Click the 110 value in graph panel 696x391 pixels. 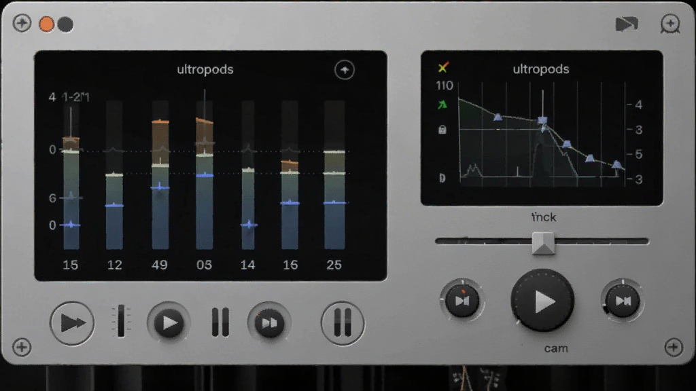point(445,86)
